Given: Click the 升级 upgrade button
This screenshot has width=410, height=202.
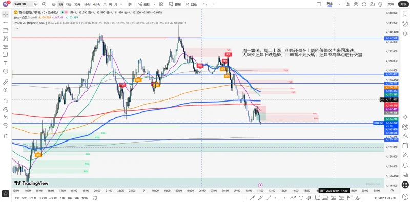Looking at the screenshot, I should coord(403,4).
